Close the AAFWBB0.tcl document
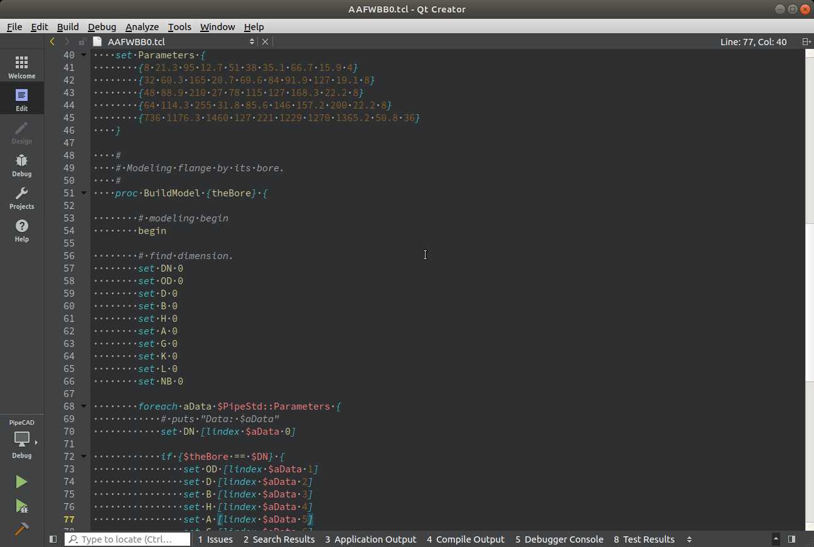Screen dimensions: 814x547 click(265, 41)
